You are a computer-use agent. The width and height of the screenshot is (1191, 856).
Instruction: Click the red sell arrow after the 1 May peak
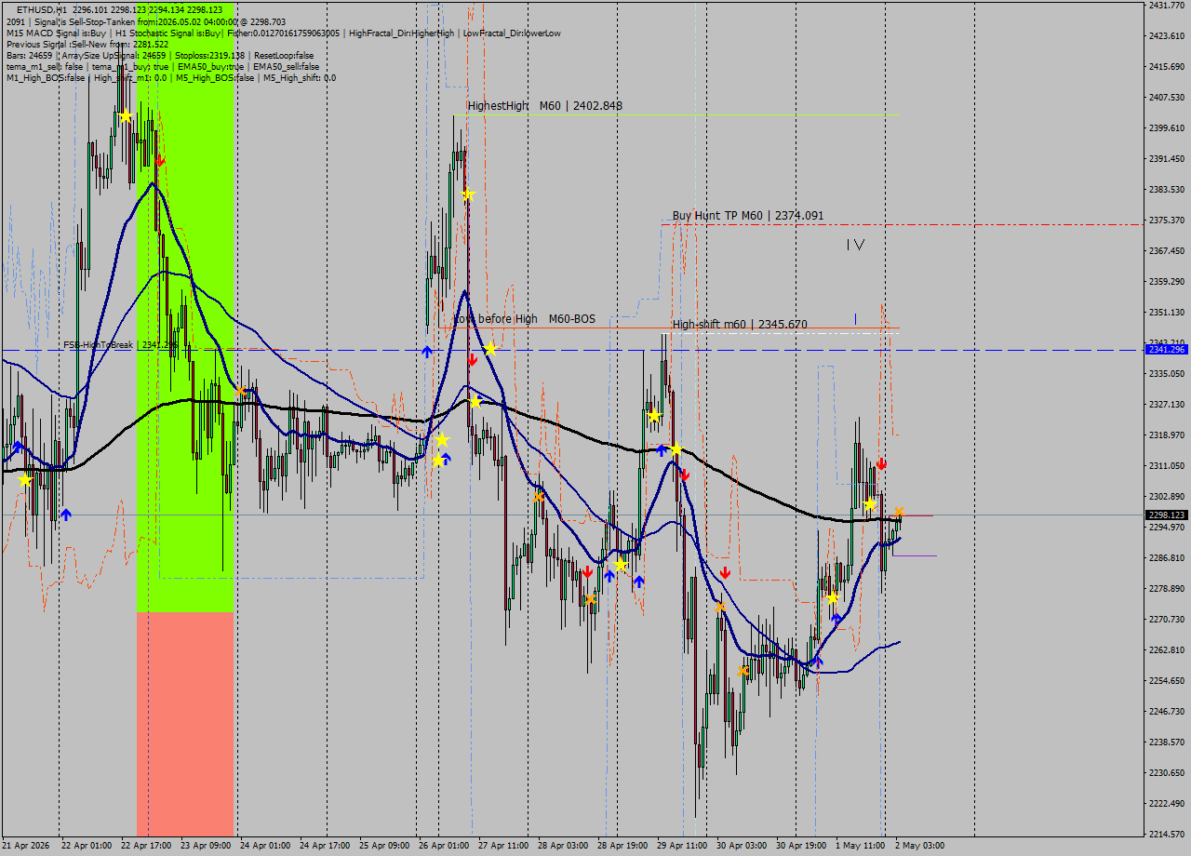(x=881, y=463)
